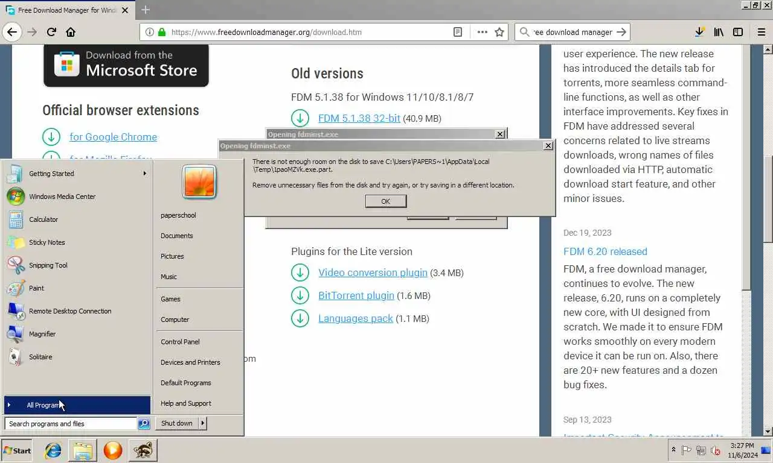Click the Firefox forward arrow button
773x463 pixels.
(32, 32)
